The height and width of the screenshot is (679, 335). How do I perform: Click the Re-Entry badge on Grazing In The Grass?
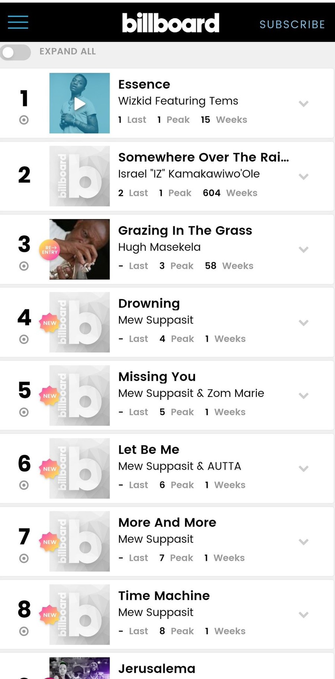50,250
